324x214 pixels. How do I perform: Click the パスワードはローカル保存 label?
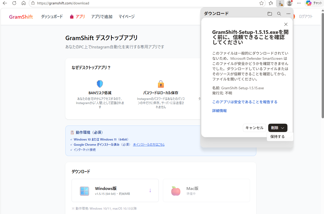tap(161, 93)
